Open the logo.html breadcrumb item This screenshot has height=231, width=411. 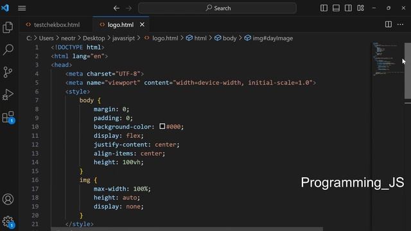(161, 38)
